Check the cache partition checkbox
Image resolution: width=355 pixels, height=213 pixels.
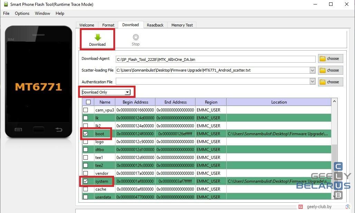coord(86,189)
